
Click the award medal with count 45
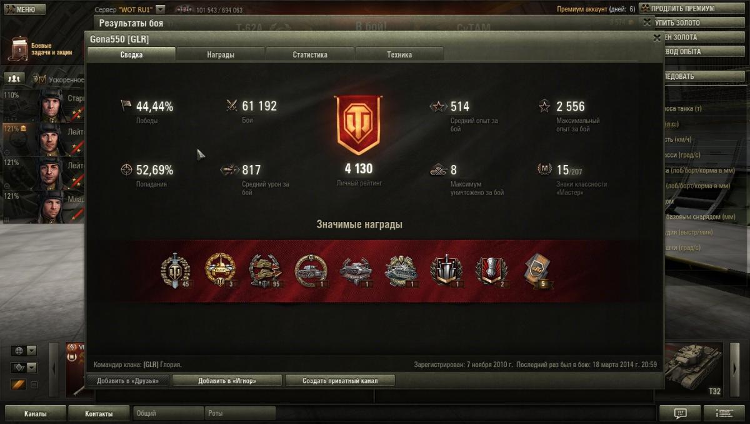pyautogui.click(x=174, y=271)
